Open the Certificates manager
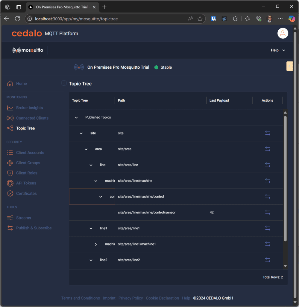This screenshot has width=299, height=307. (x=27, y=193)
